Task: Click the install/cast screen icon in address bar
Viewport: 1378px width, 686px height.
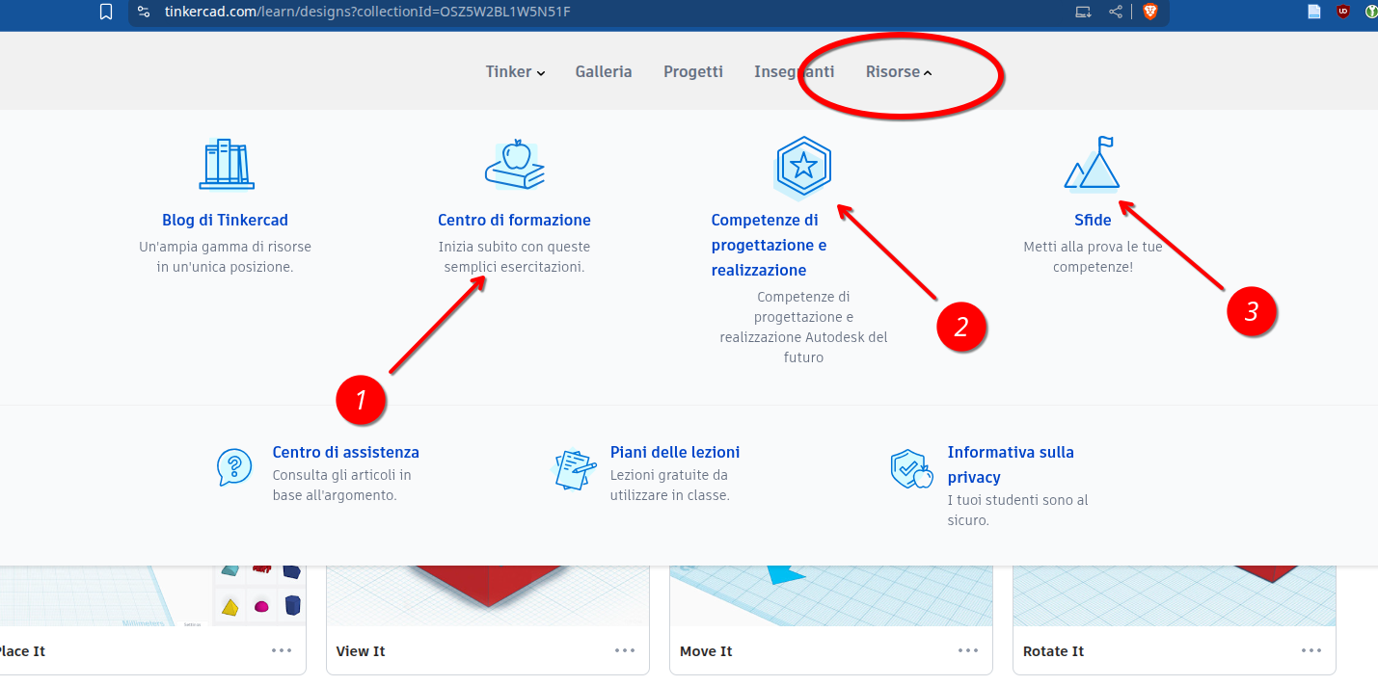Action: pos(1083,12)
